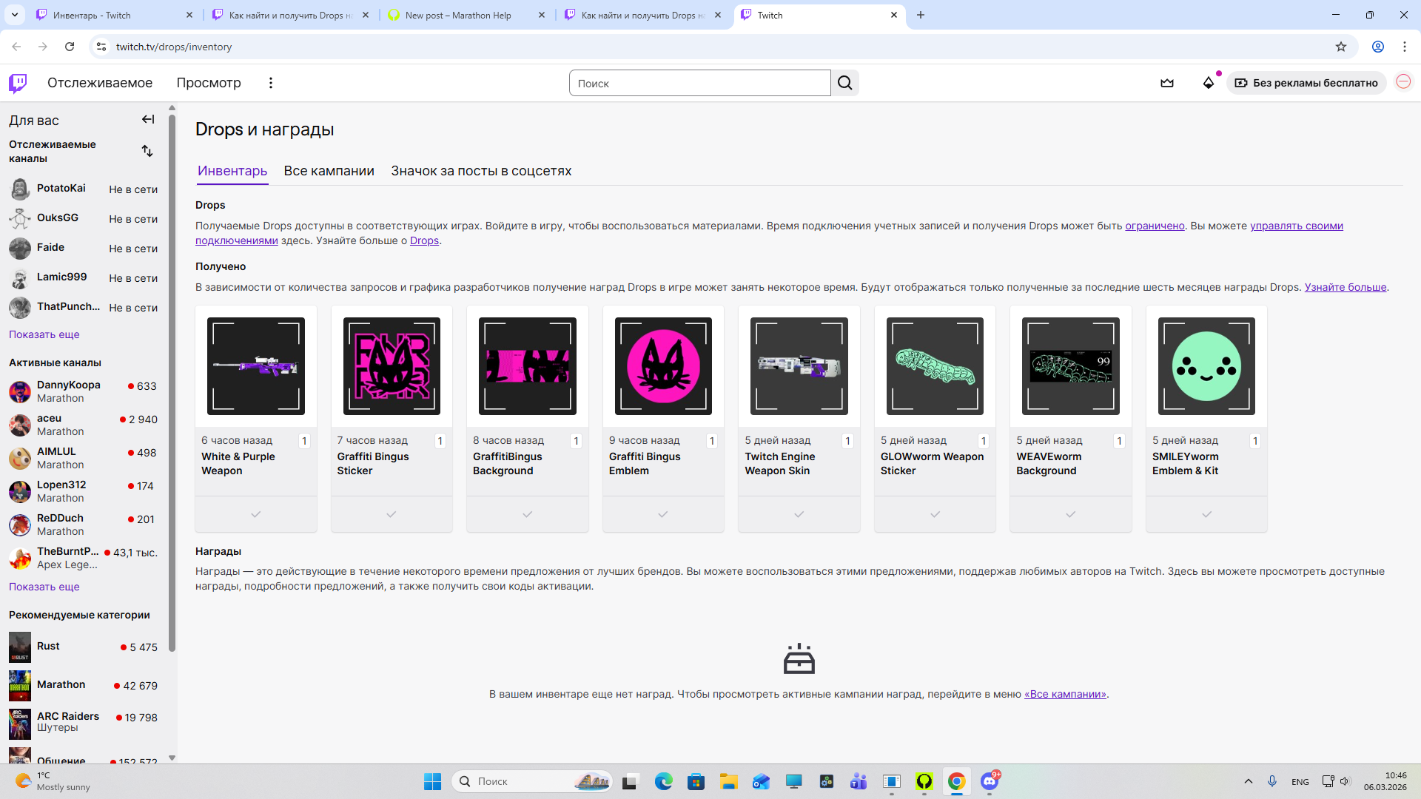Collapse the left sidebar panel
This screenshot has height=799, width=1421.
tap(148, 119)
